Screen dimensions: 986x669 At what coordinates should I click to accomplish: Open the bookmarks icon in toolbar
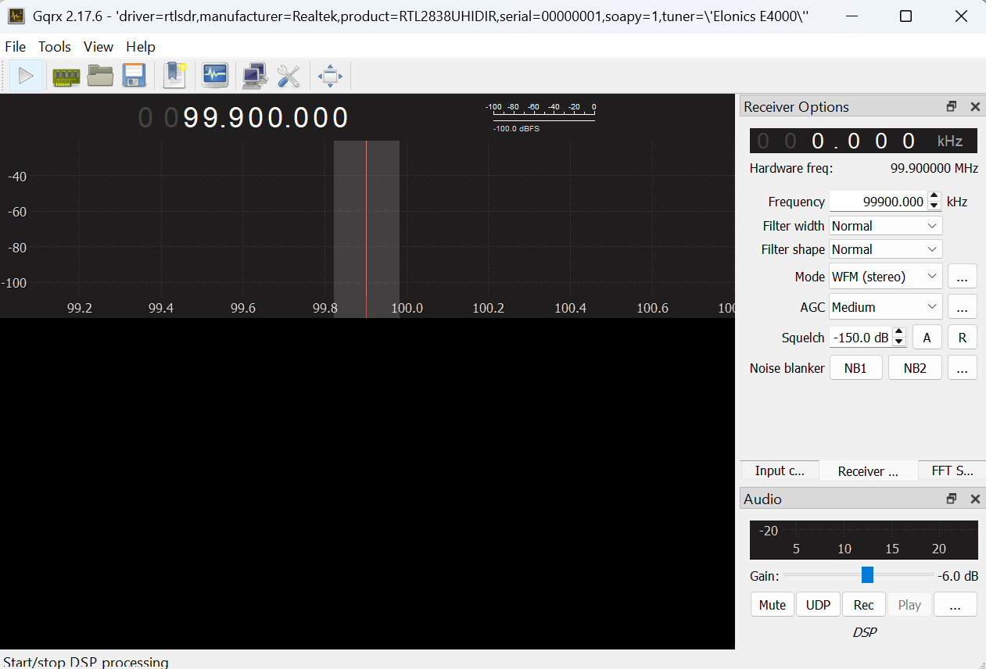(x=174, y=76)
